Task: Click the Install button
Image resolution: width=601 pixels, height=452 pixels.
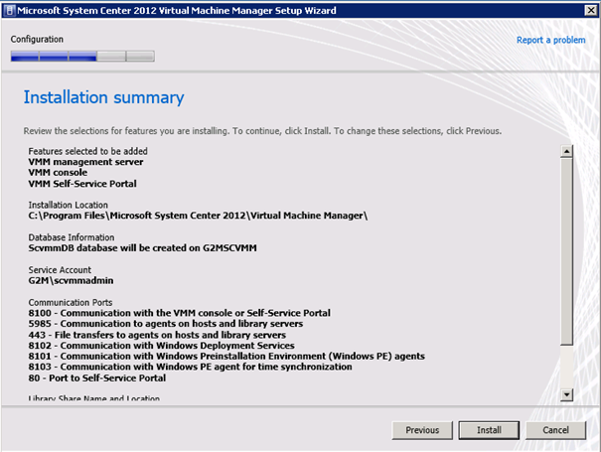Action: point(489,430)
